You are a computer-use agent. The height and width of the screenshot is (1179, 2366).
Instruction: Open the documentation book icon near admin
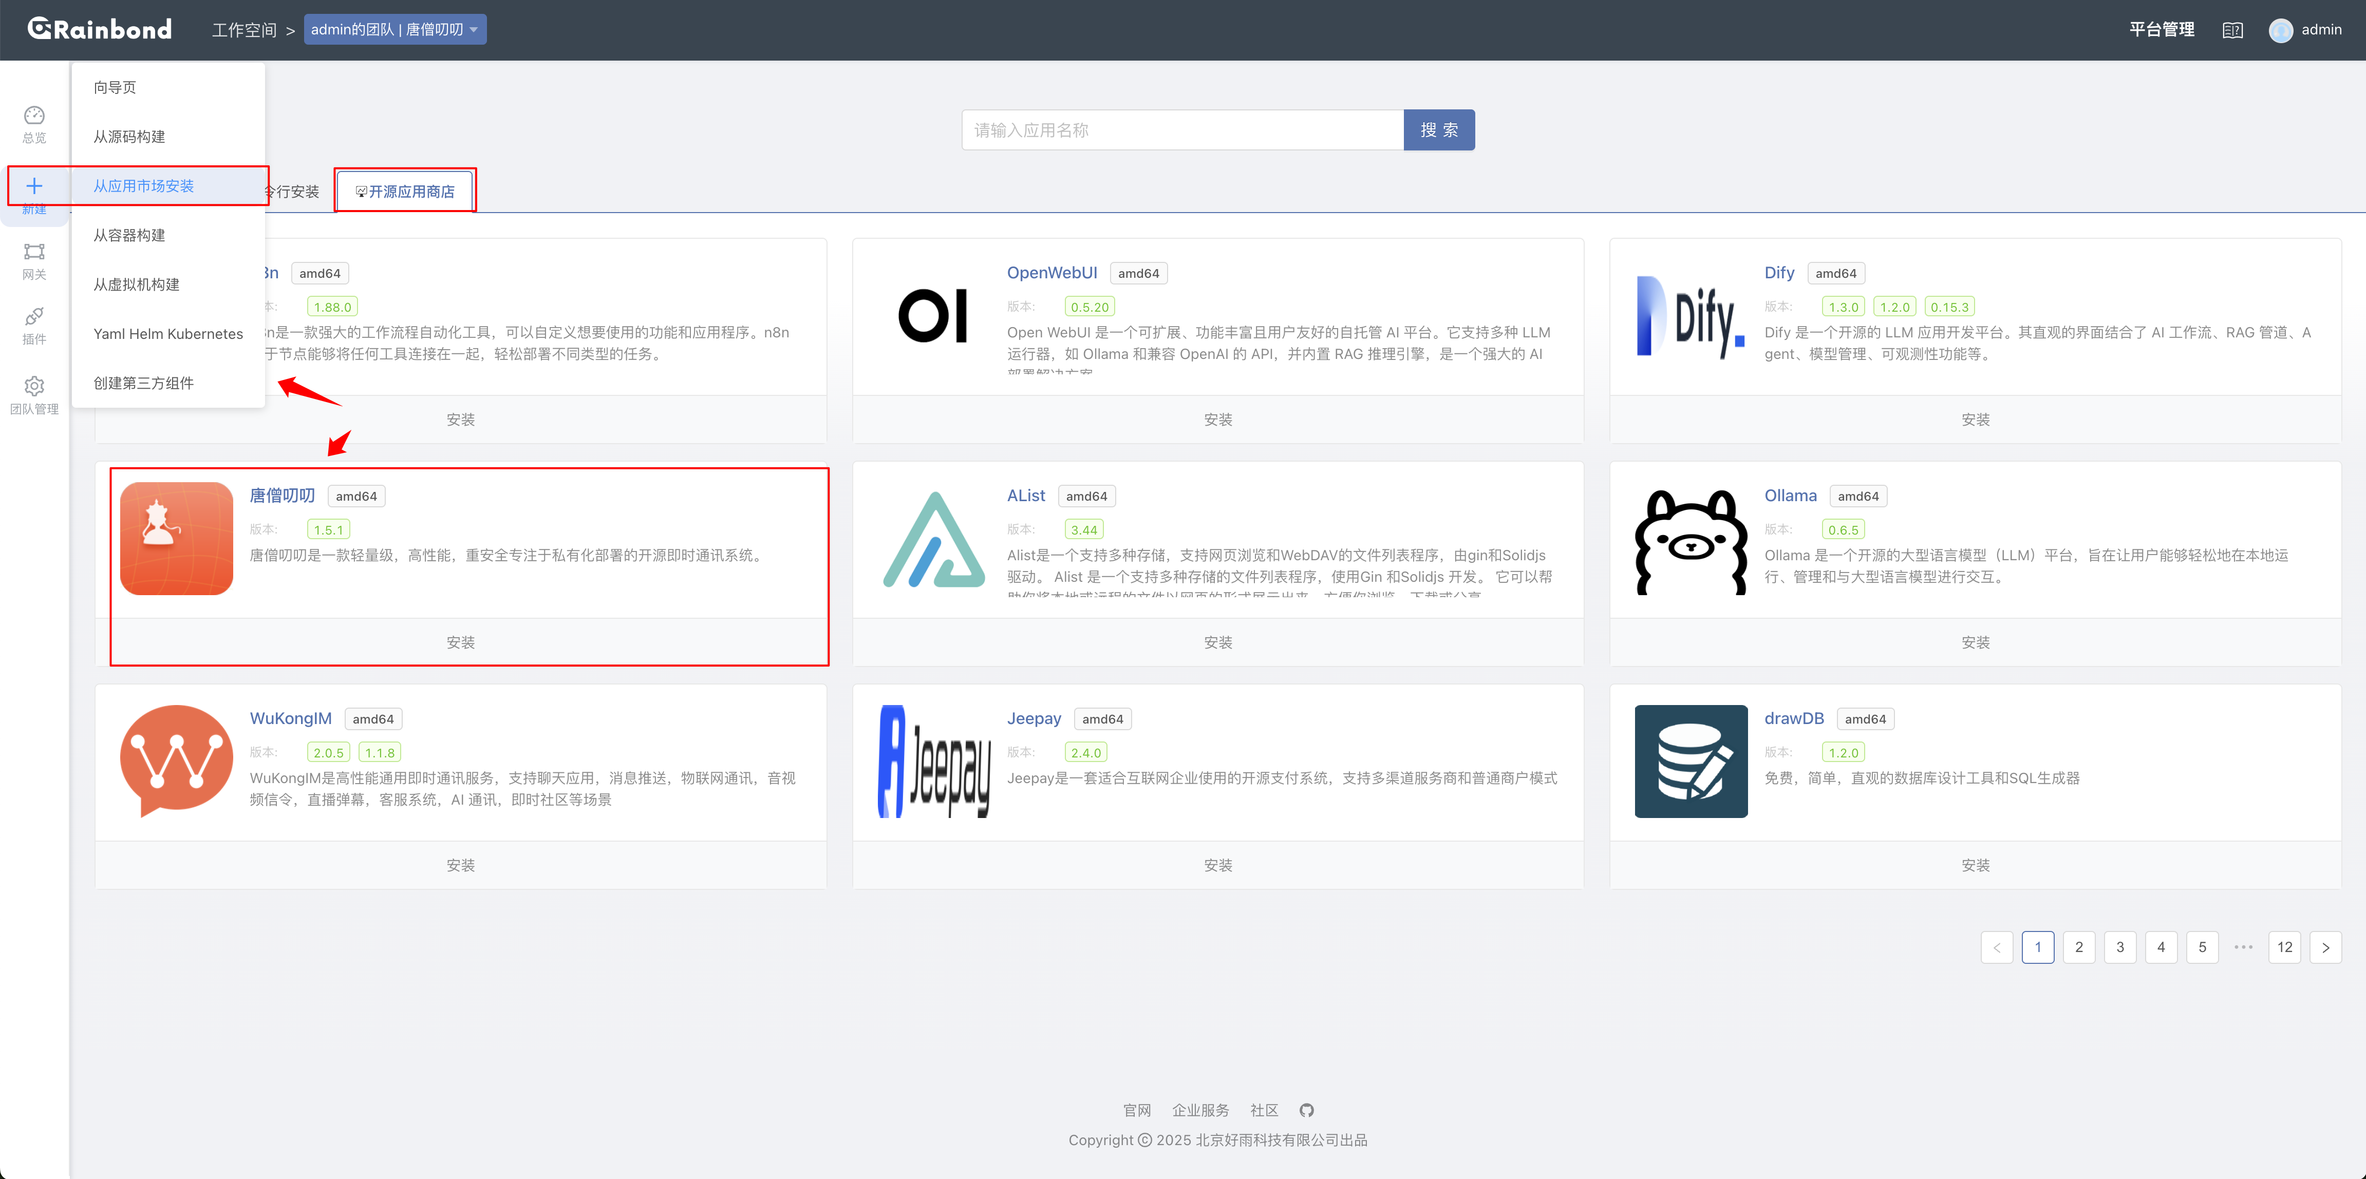2233,28
